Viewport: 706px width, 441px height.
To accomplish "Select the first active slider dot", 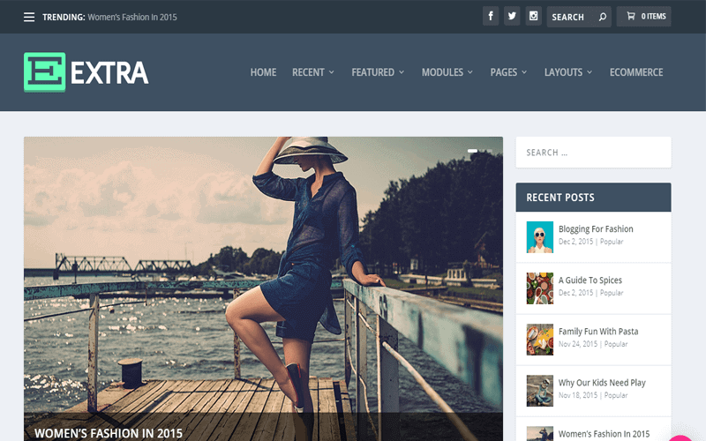I will pos(472,151).
